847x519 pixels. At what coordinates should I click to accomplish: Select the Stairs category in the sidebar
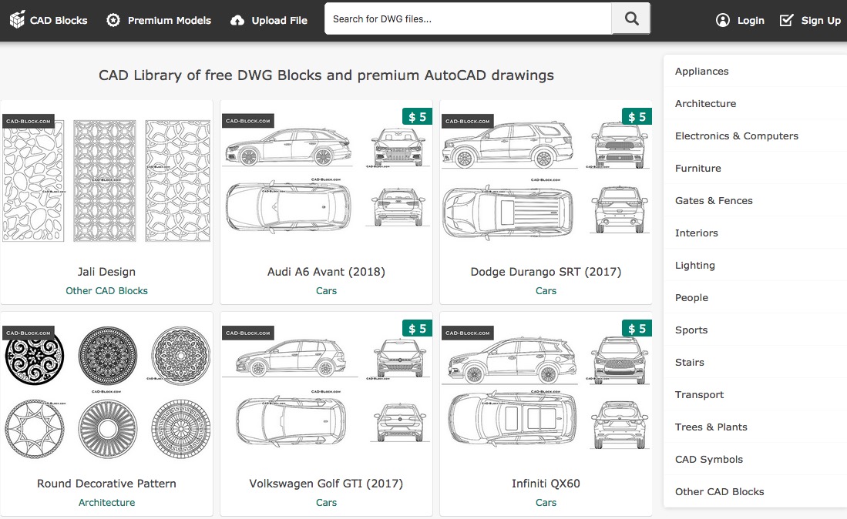pyautogui.click(x=755, y=363)
